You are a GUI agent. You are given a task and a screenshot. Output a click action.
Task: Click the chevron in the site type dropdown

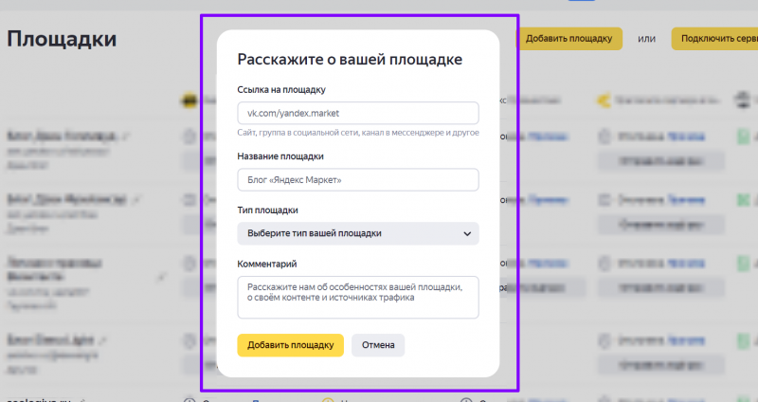[467, 233]
